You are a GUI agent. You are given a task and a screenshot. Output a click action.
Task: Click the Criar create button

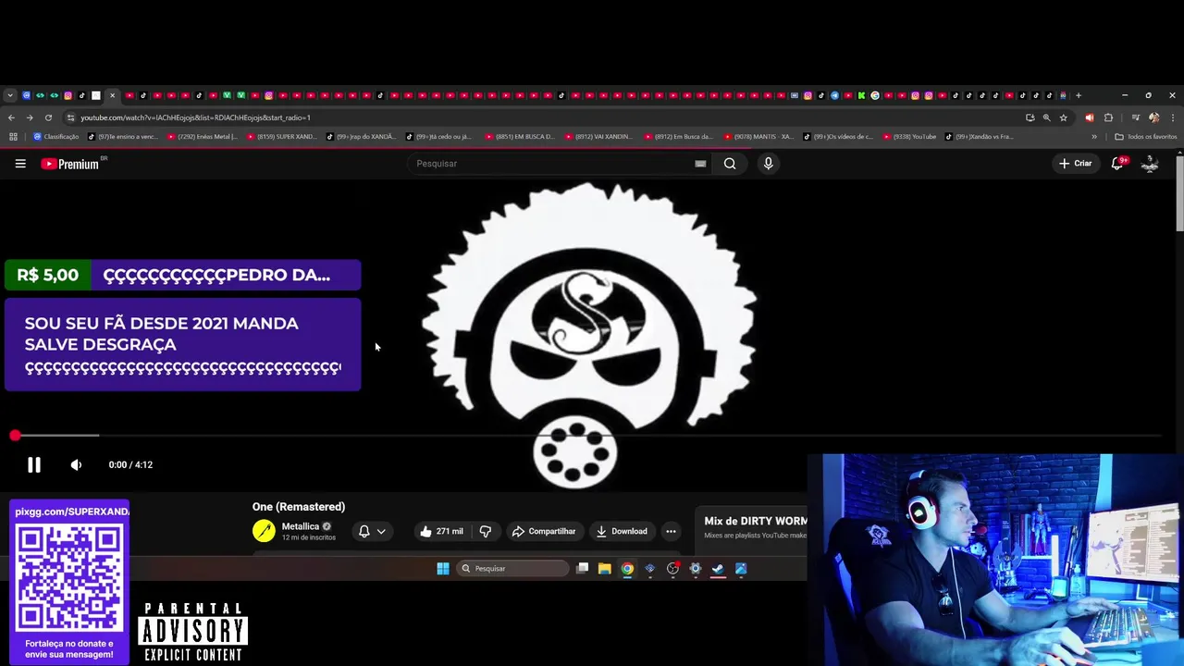tap(1076, 164)
